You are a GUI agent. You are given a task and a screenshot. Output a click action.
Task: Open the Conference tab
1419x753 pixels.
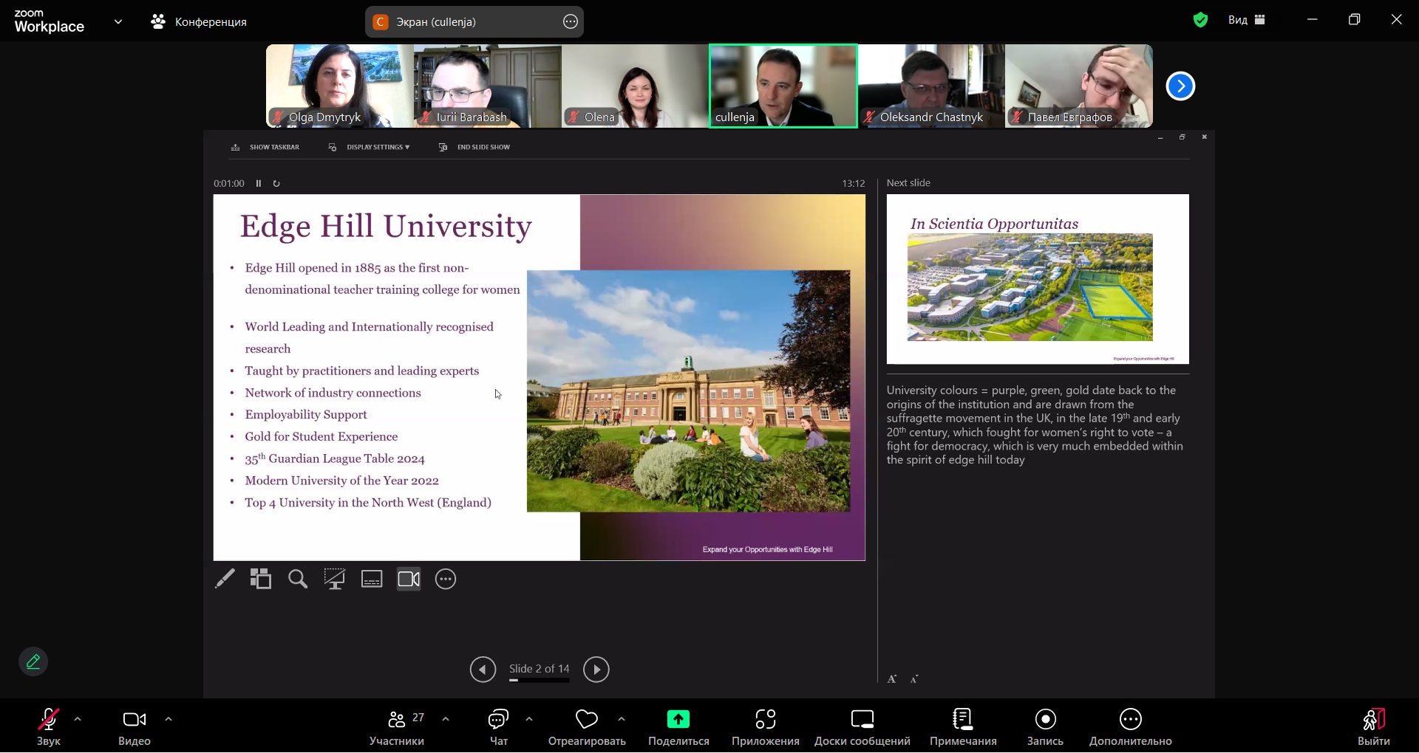pyautogui.click(x=199, y=22)
